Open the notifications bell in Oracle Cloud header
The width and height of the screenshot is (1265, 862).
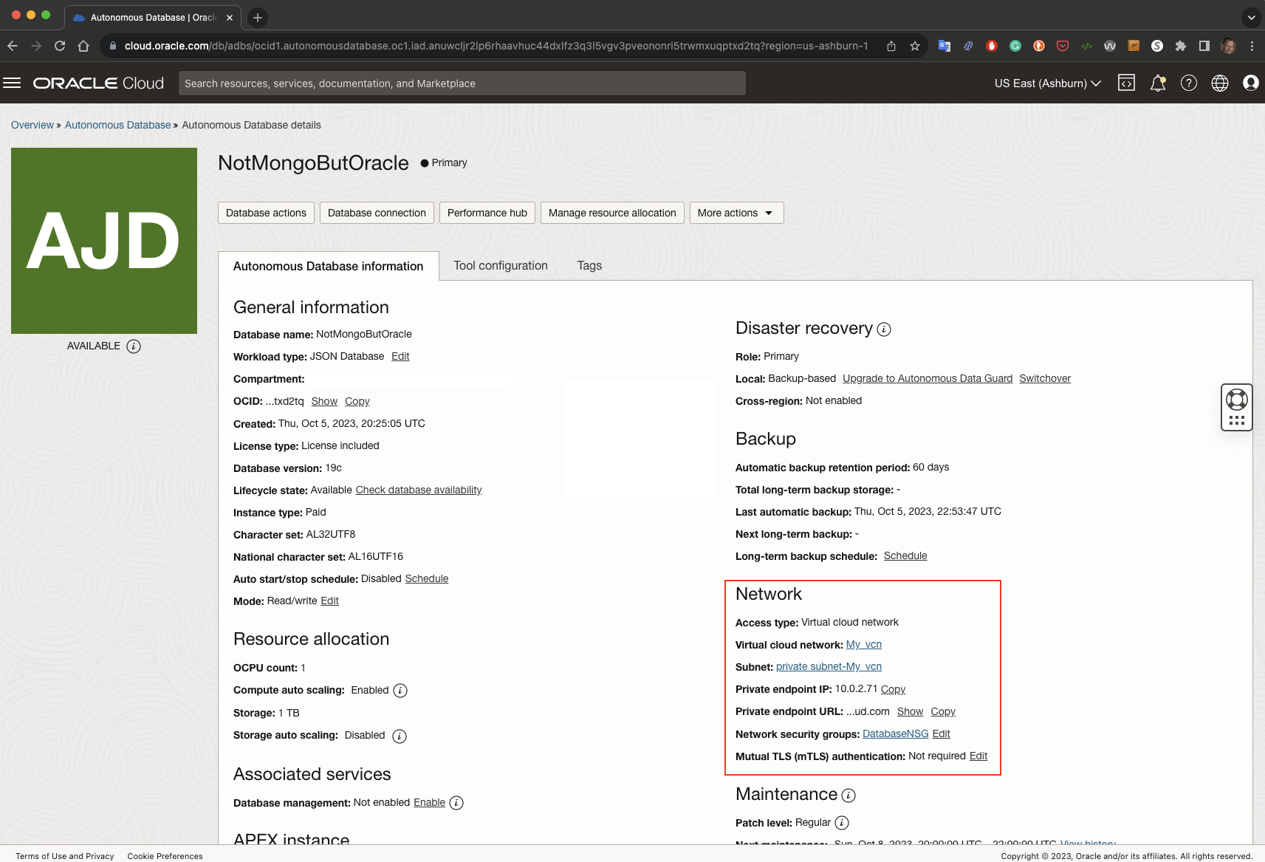click(1157, 83)
